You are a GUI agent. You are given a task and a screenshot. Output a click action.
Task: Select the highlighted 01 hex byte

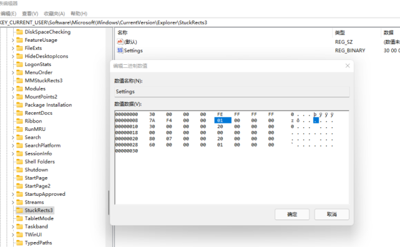pos(223,120)
